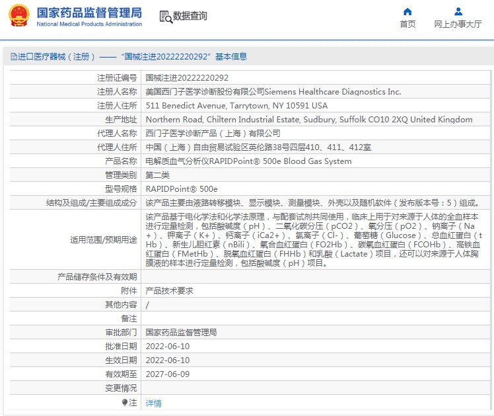Select the 生效日期 value 2022-06-10
This screenshot has height=416, width=494.
(x=168, y=360)
